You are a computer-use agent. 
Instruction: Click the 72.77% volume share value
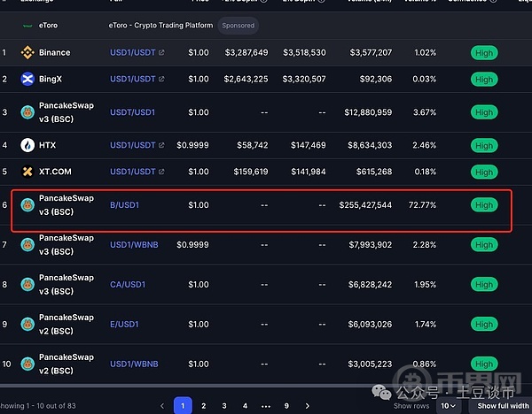[x=422, y=205]
